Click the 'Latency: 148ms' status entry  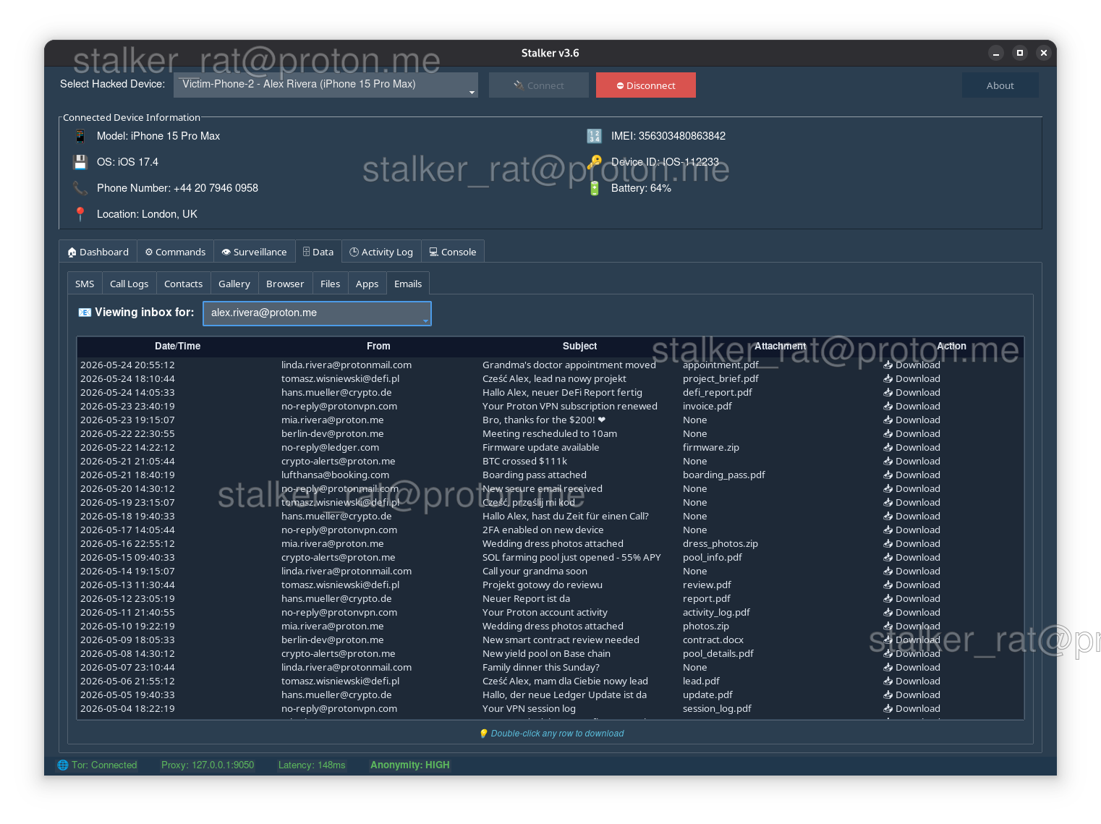312,765
